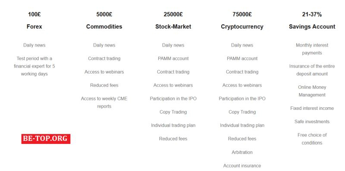Viewport: 345px width, 171px height.
Task: Select Online Money Management feature
Action: pos(312,91)
